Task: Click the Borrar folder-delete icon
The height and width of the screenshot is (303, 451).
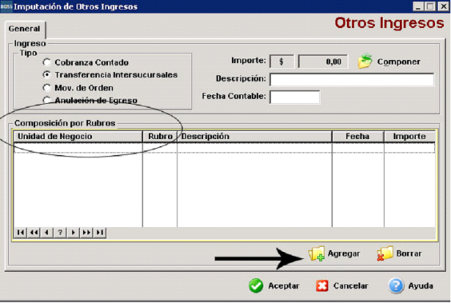Action: pyautogui.click(x=385, y=253)
